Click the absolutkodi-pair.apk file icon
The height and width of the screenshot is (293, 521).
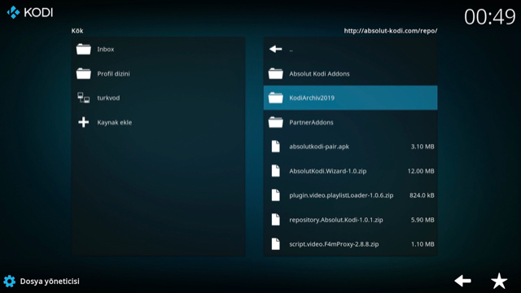275,146
